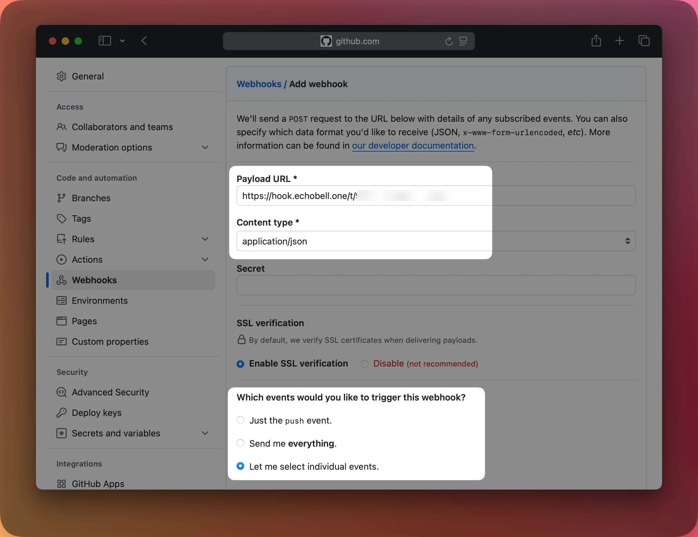Select Just the push event option
Screen dimensions: 698x537
coord(240,420)
